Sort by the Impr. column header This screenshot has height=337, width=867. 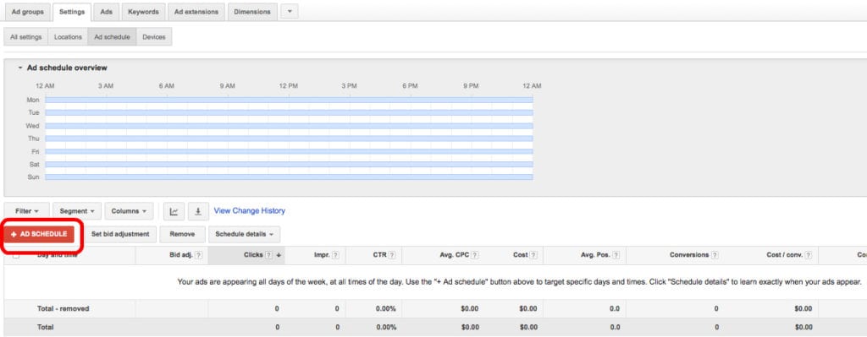click(x=323, y=255)
